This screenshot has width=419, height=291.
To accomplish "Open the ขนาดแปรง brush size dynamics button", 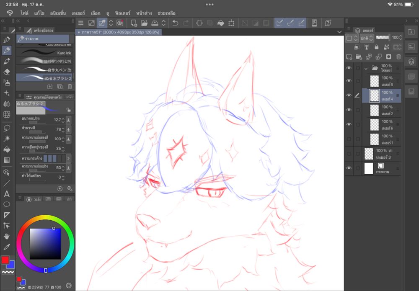I will tap(68, 120).
